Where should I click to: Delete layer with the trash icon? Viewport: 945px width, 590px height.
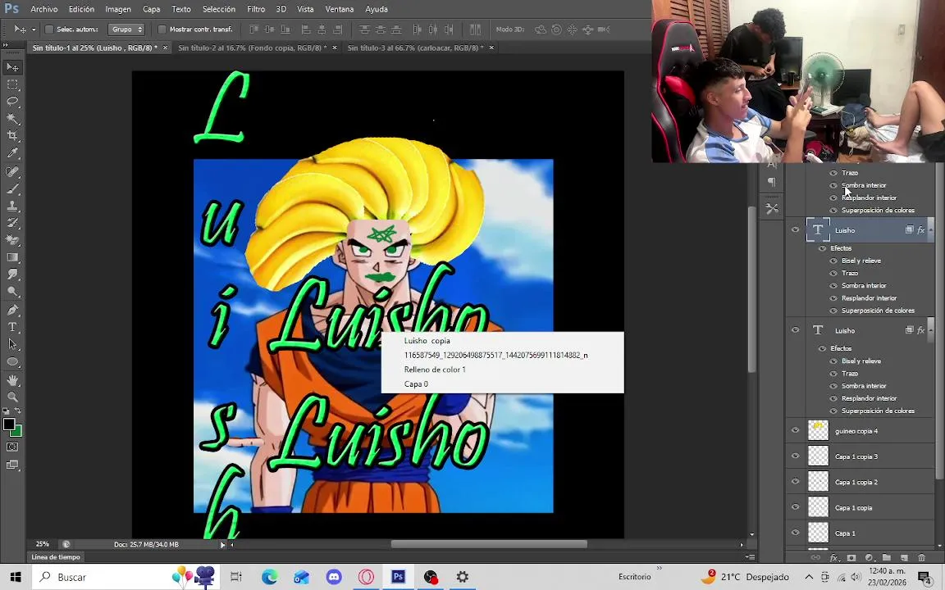point(921,558)
